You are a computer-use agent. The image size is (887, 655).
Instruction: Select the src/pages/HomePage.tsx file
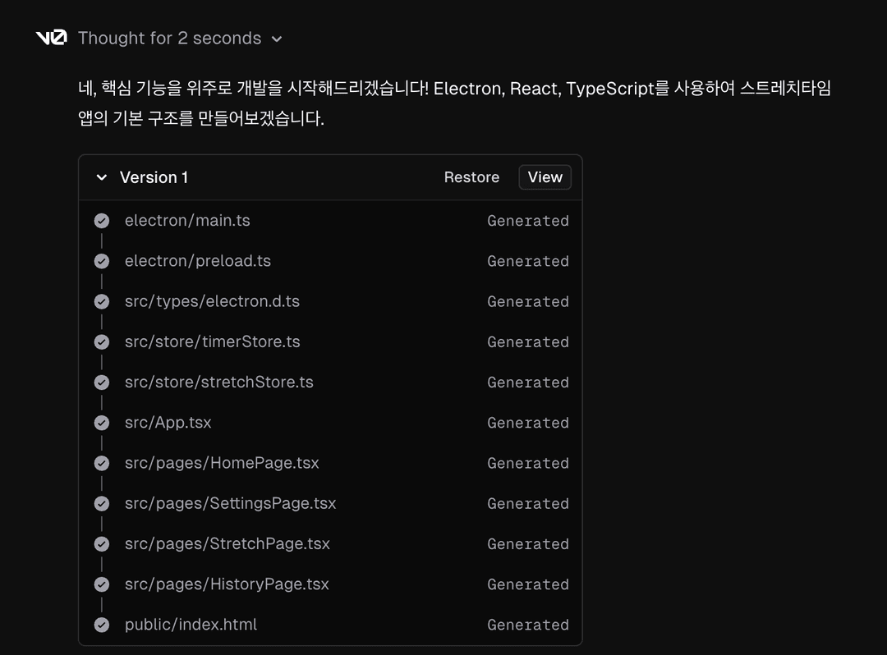222,463
